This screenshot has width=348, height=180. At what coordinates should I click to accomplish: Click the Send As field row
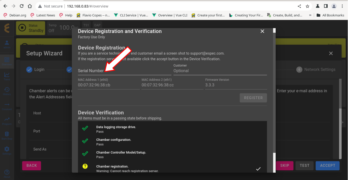click(x=51, y=149)
